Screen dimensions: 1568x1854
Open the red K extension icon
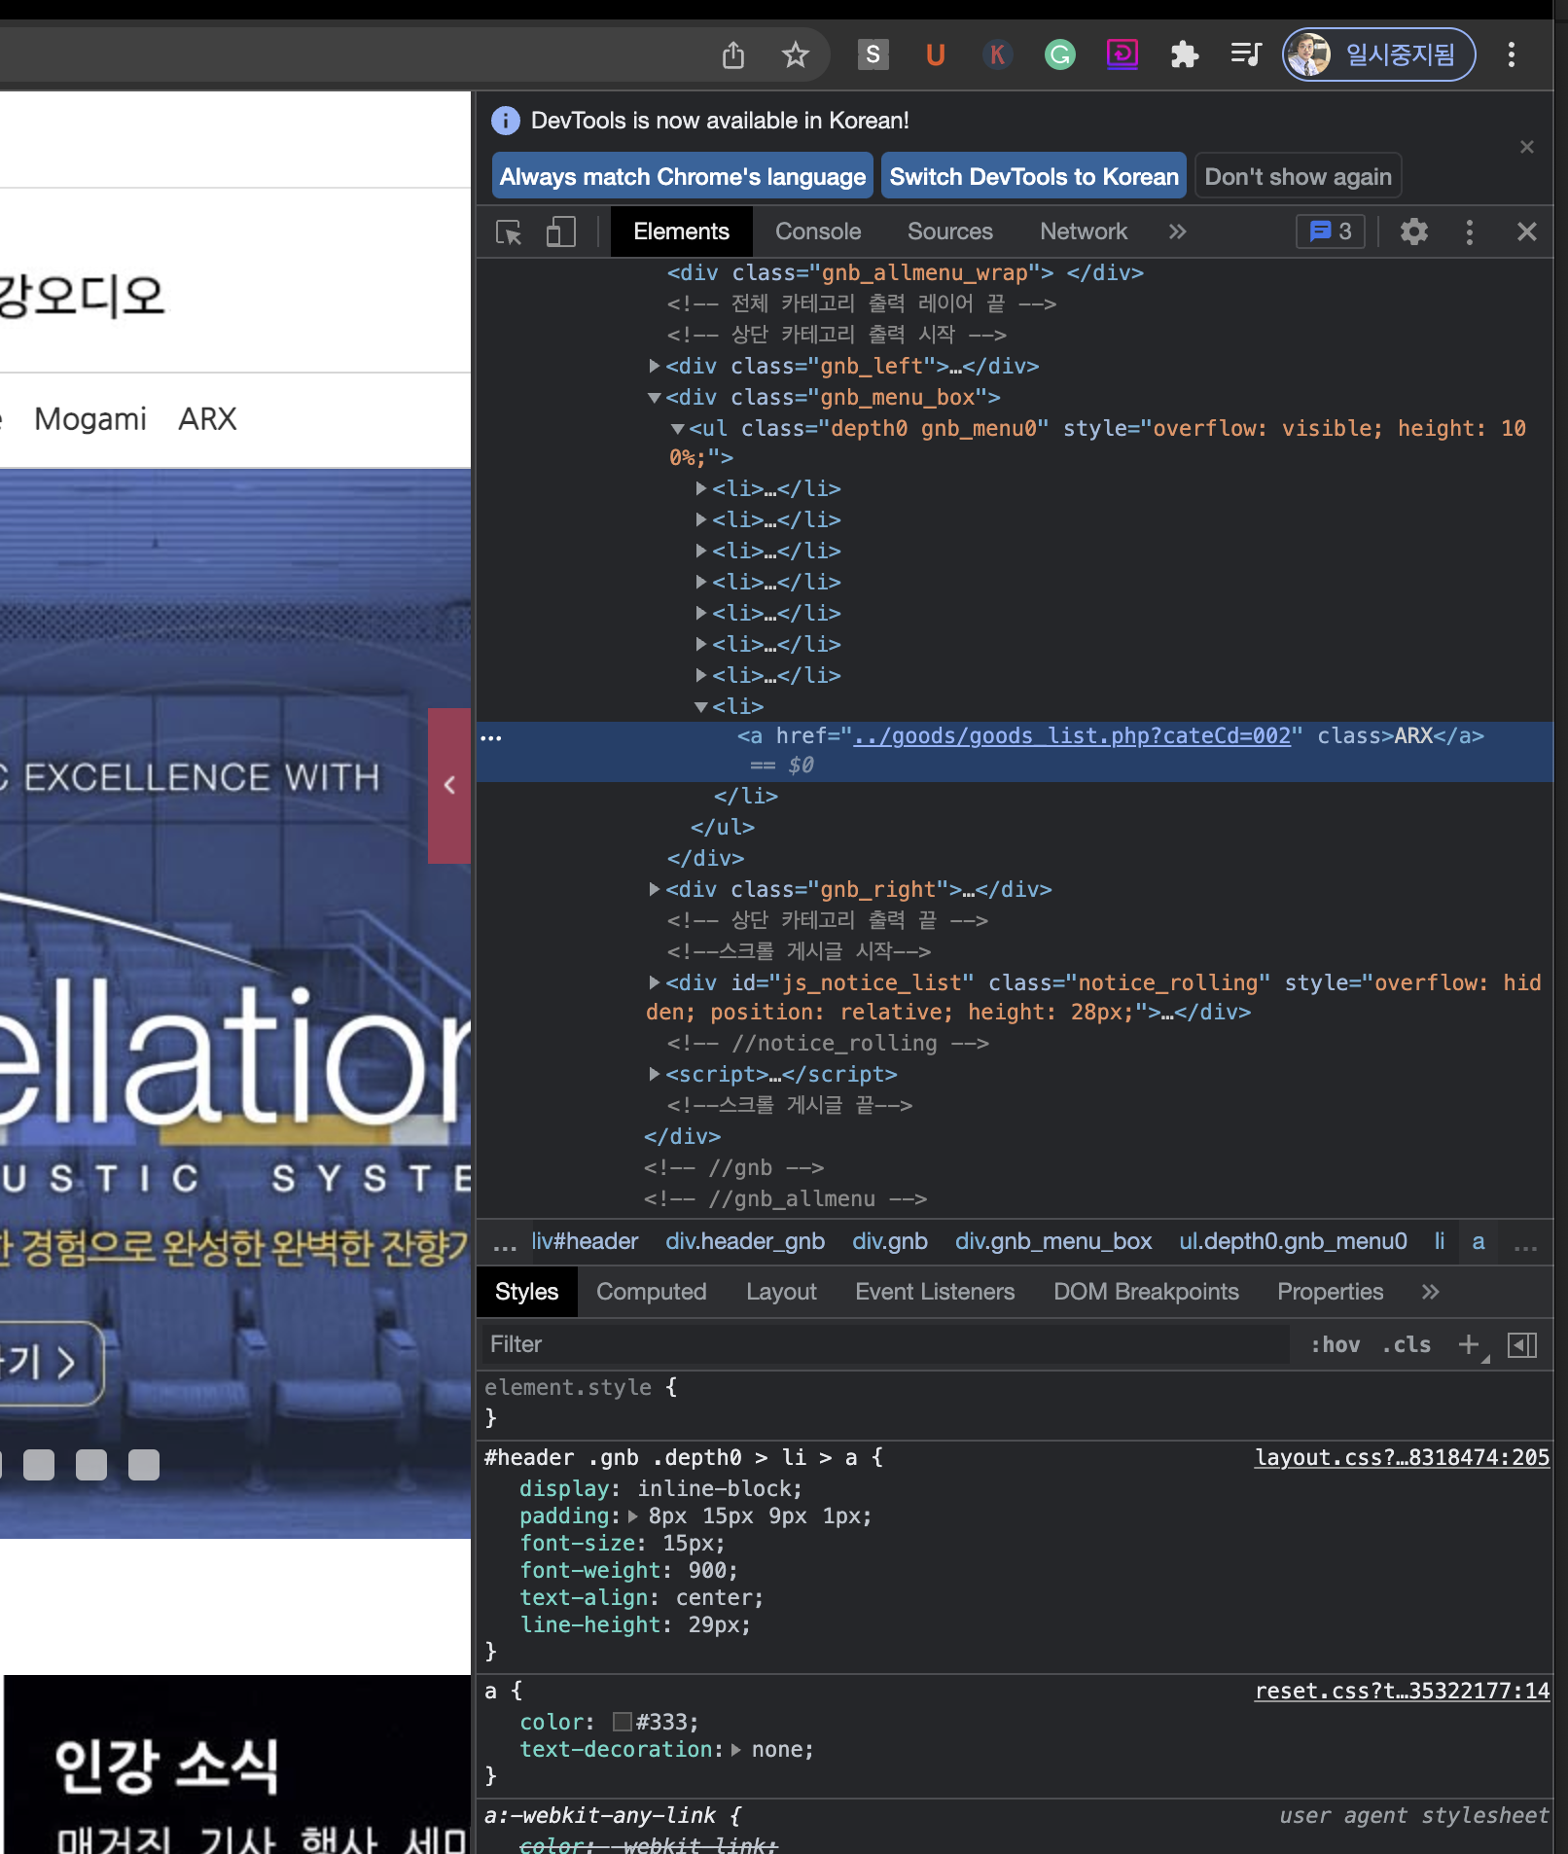(x=997, y=54)
